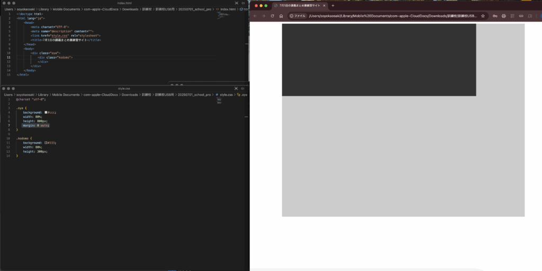Click the dark .kodomo box in browser
This screenshot has width=542, height=271.
tap(378, 60)
